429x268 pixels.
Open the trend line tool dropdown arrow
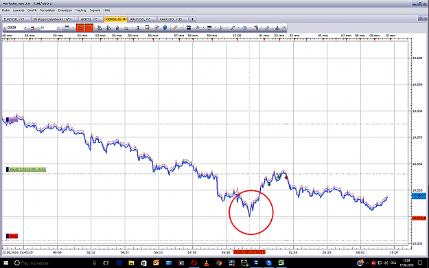point(239,27)
